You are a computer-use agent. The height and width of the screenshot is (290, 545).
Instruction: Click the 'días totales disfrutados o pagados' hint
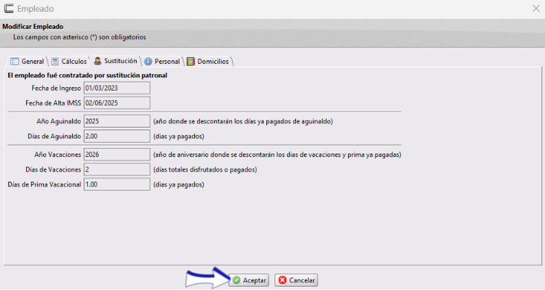205,169
